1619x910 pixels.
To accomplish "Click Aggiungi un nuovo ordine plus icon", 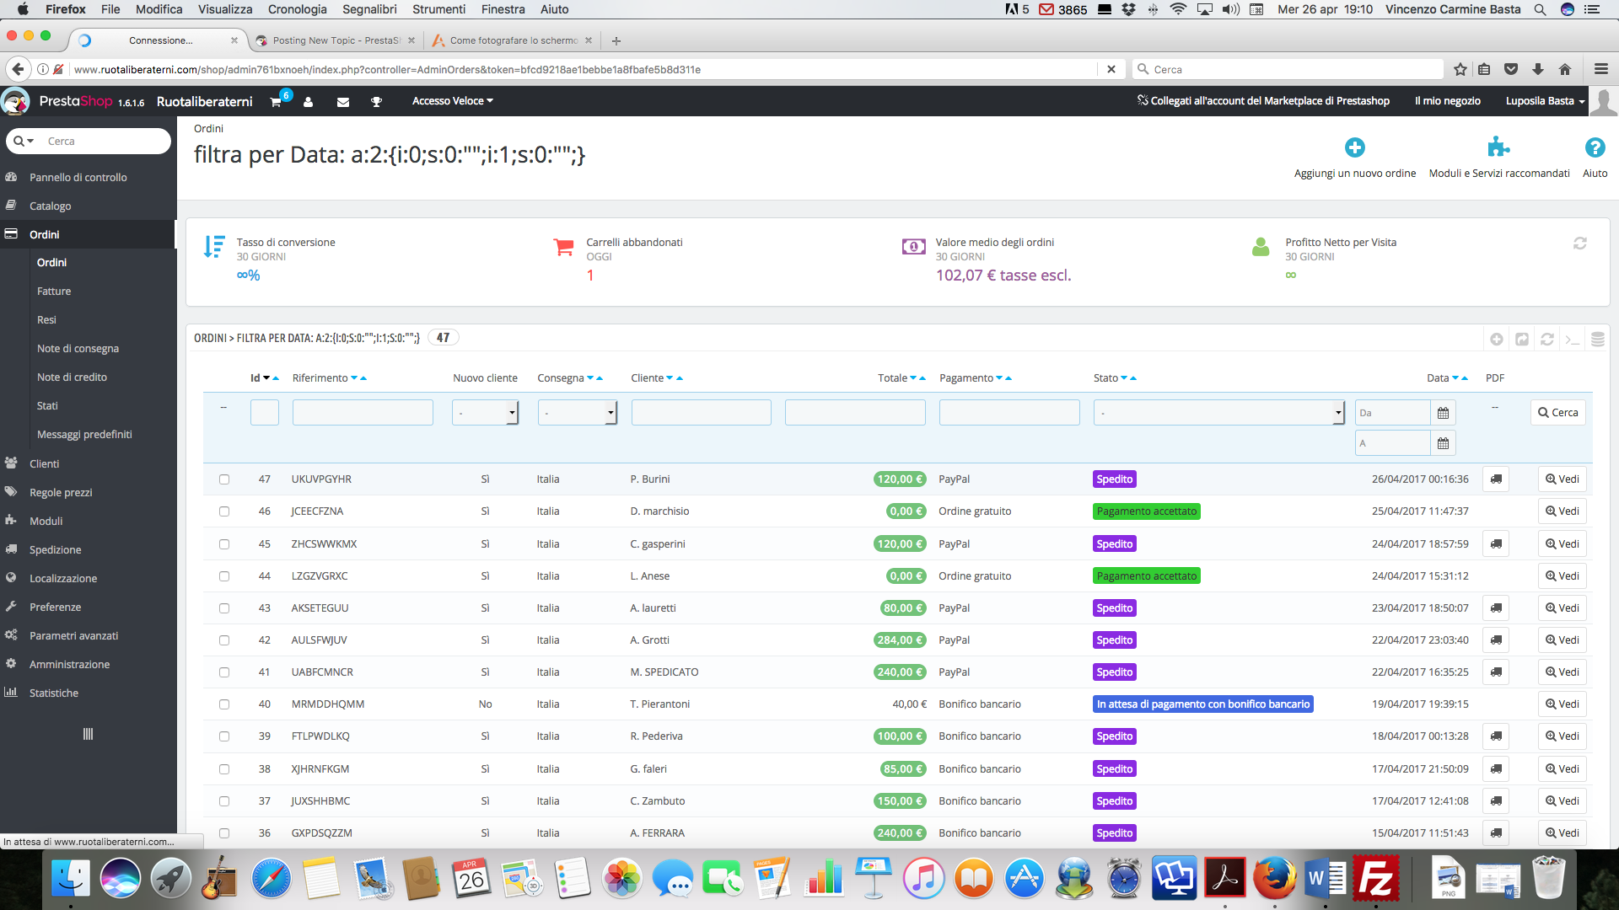I will pos(1354,147).
